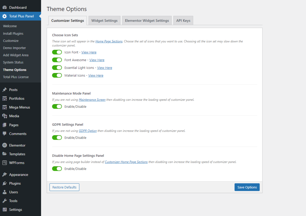The image size is (306, 216).
Task: Click the Restore Defaults button
Action: pos(65,187)
